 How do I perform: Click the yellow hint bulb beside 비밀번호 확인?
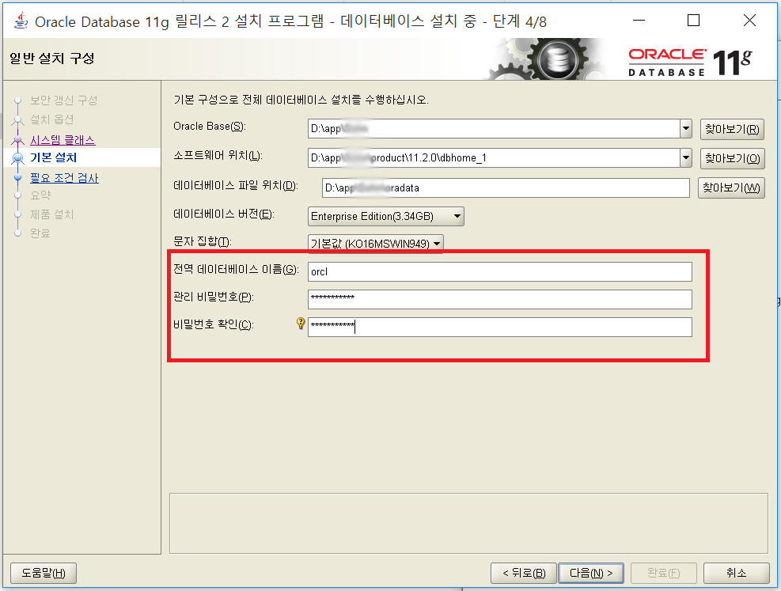coord(301,323)
